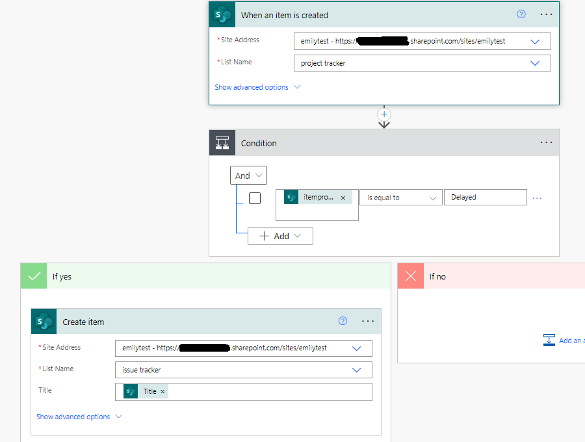This screenshot has height=442, width=585.
Task: Click the Delayed value input field
Action: 485,198
